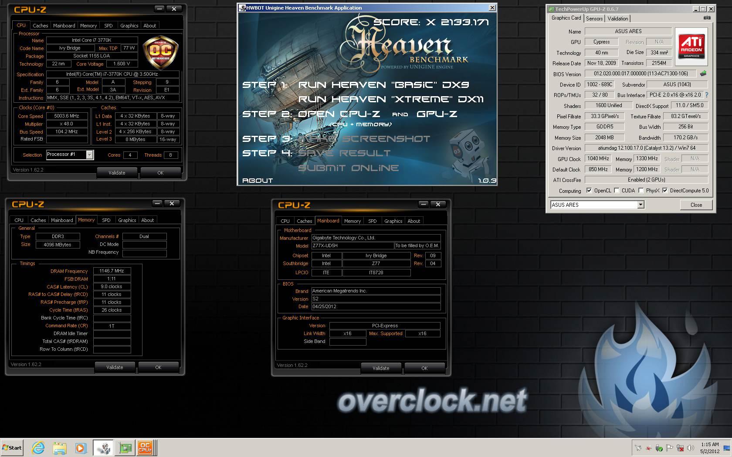This screenshot has height=457, width=732.
Task: Click the Bus Interface question mark icon
Action: tap(706, 95)
